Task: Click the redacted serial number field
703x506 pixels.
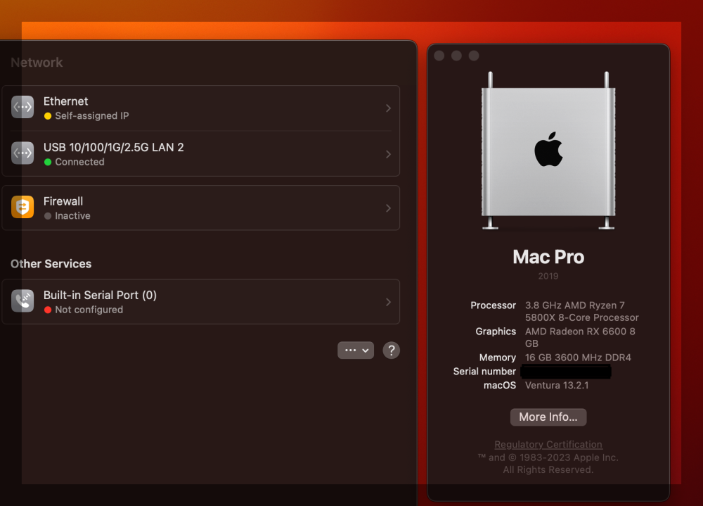Action: click(566, 372)
